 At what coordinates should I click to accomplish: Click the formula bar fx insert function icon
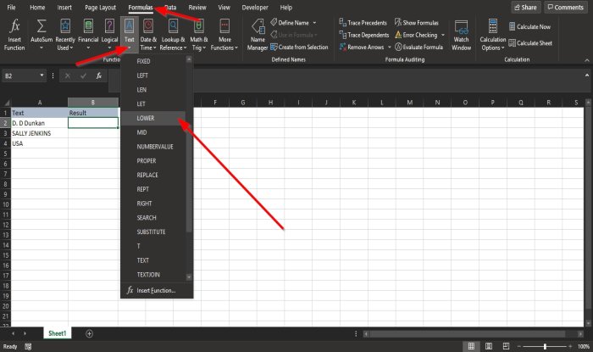tap(99, 75)
